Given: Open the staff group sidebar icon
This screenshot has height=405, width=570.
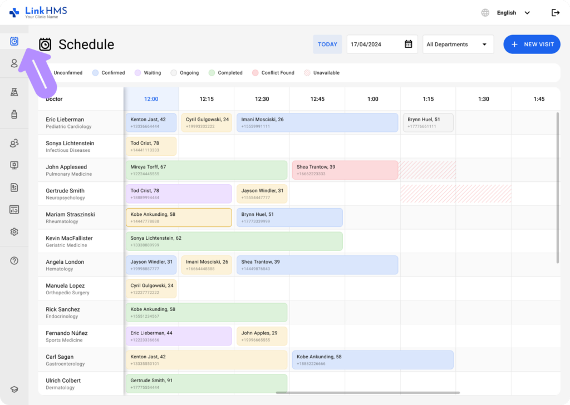Looking at the screenshot, I should (x=14, y=144).
